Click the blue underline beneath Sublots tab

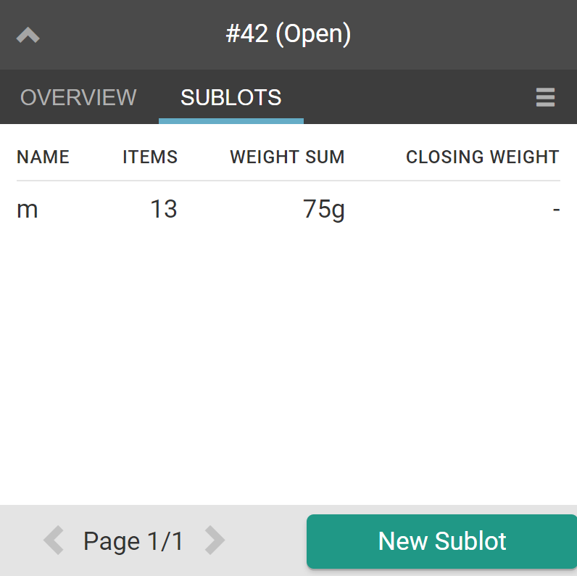231,121
